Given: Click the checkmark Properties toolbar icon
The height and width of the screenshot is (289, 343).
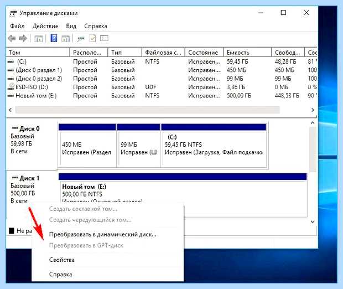Looking at the screenshot, I should click(92, 39).
